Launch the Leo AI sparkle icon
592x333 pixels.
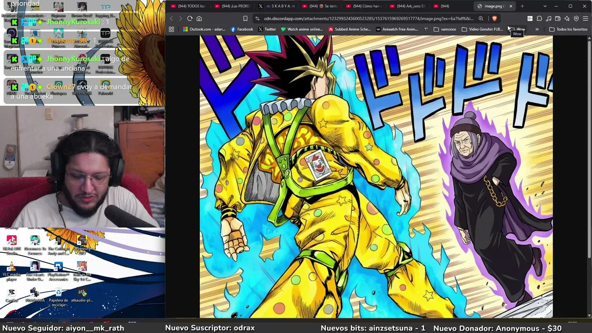tap(567, 18)
